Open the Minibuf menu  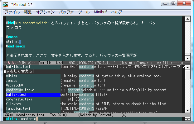click(100, 12)
